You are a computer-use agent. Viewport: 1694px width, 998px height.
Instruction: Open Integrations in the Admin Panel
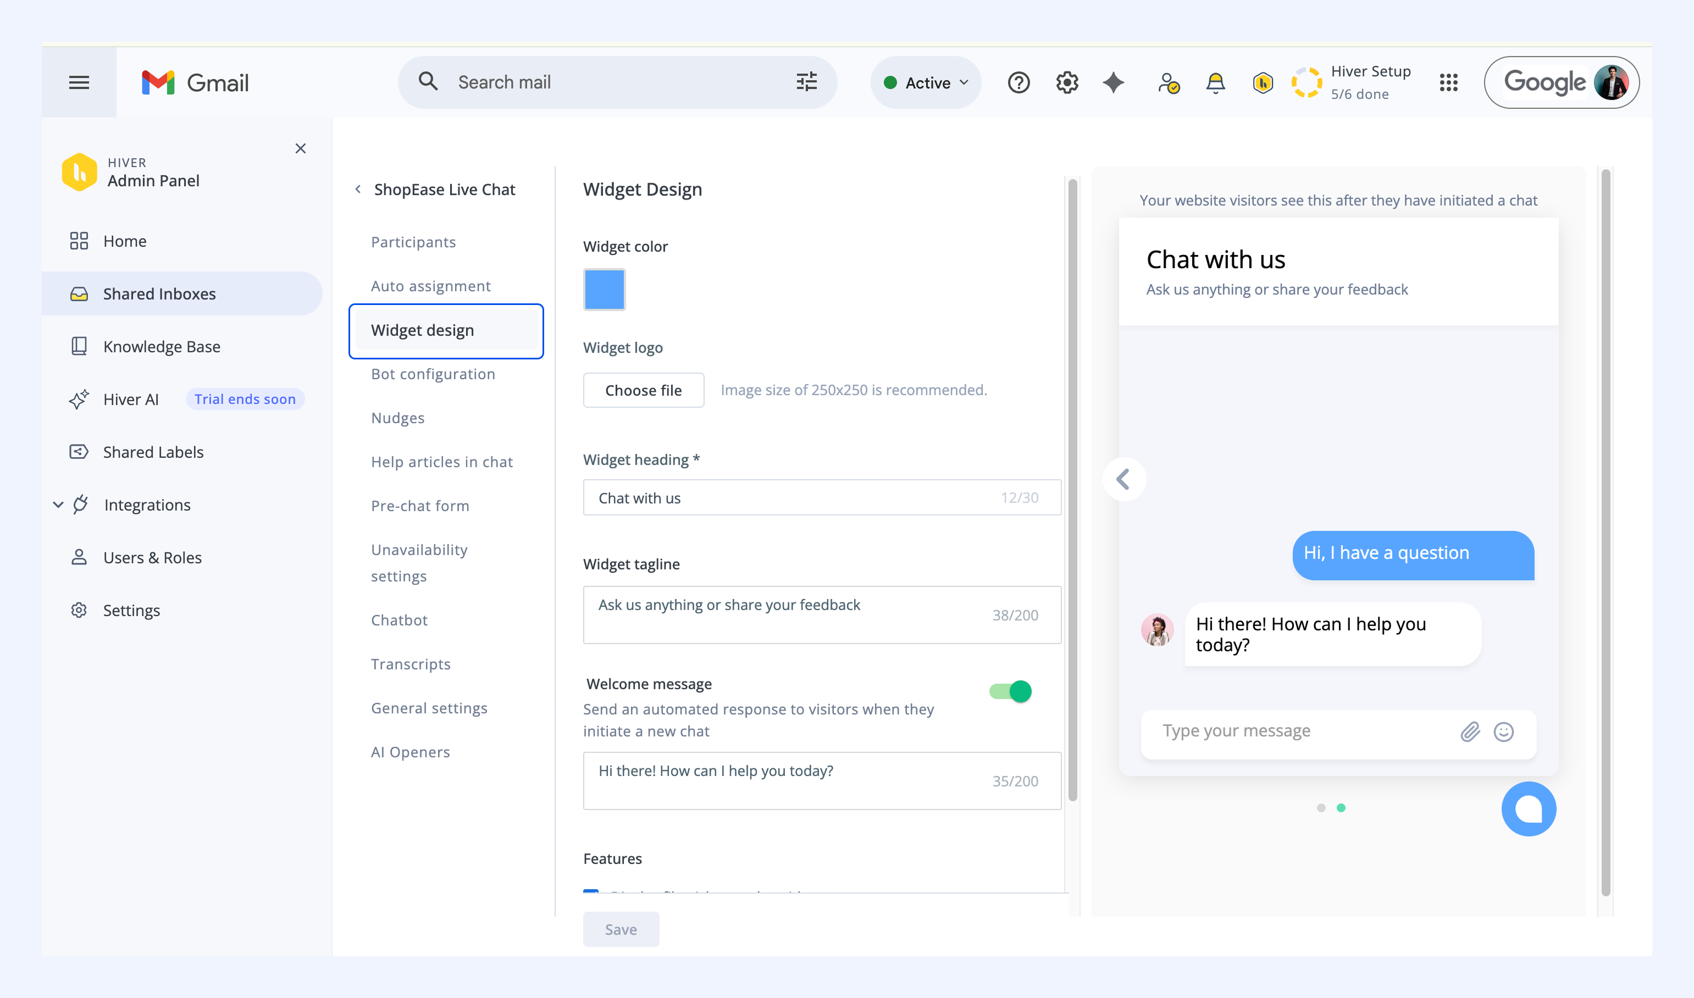tap(147, 505)
